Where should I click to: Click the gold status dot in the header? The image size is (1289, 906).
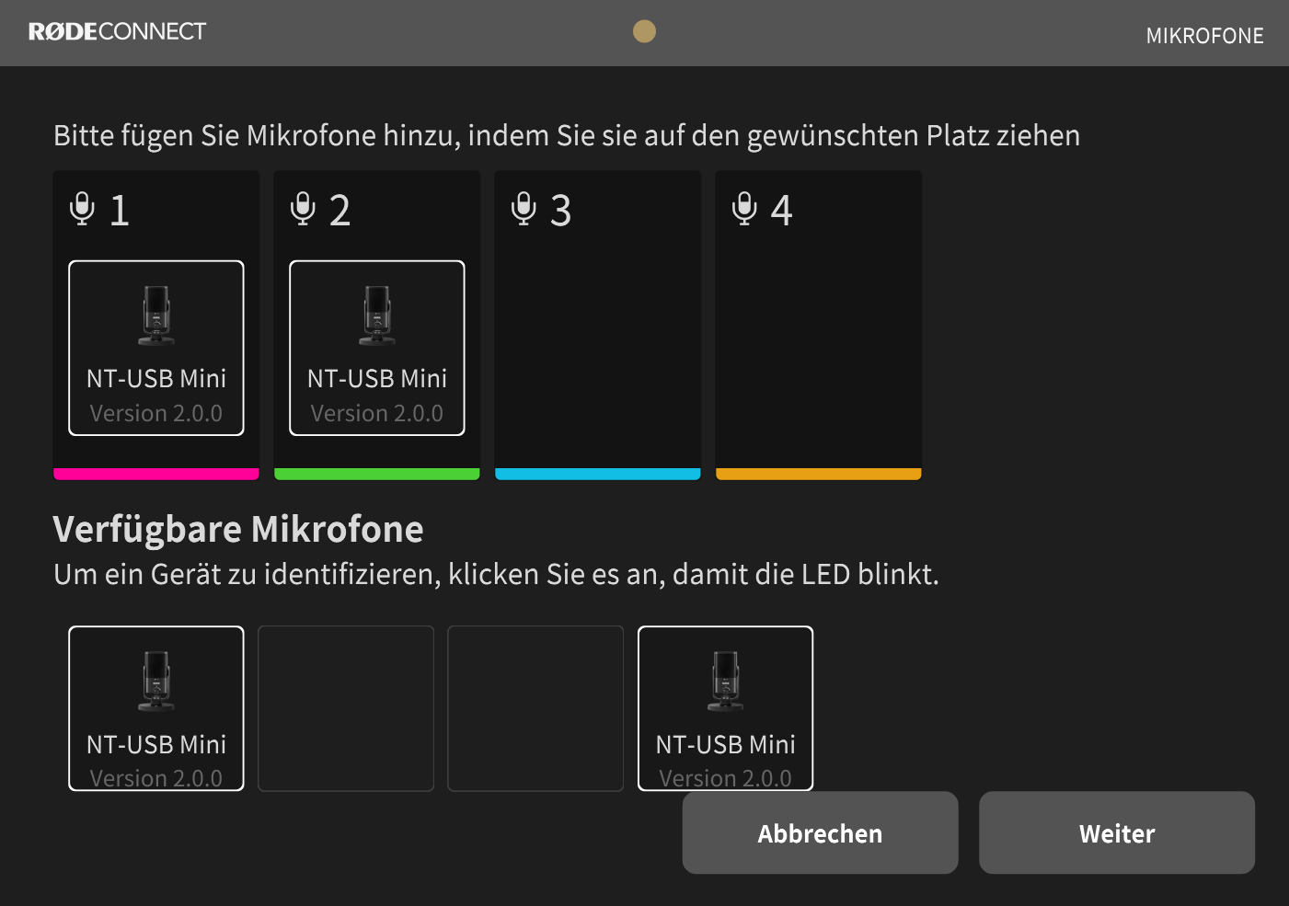pyautogui.click(x=644, y=31)
